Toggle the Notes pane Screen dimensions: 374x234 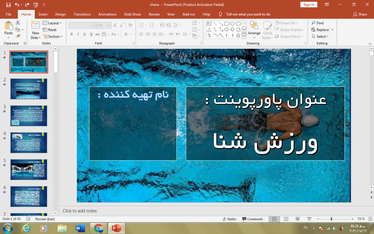point(229,219)
